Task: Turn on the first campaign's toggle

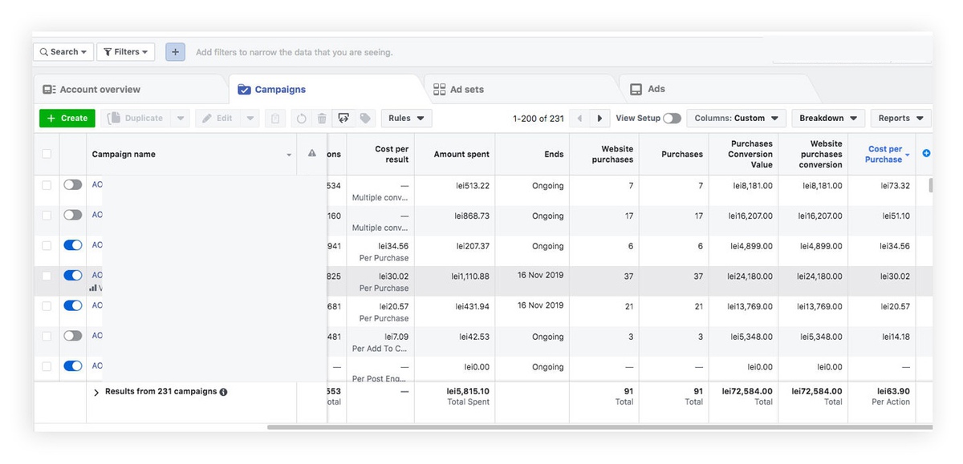Action: 73,185
